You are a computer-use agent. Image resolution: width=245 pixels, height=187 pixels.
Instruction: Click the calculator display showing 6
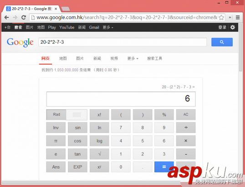click(121, 99)
